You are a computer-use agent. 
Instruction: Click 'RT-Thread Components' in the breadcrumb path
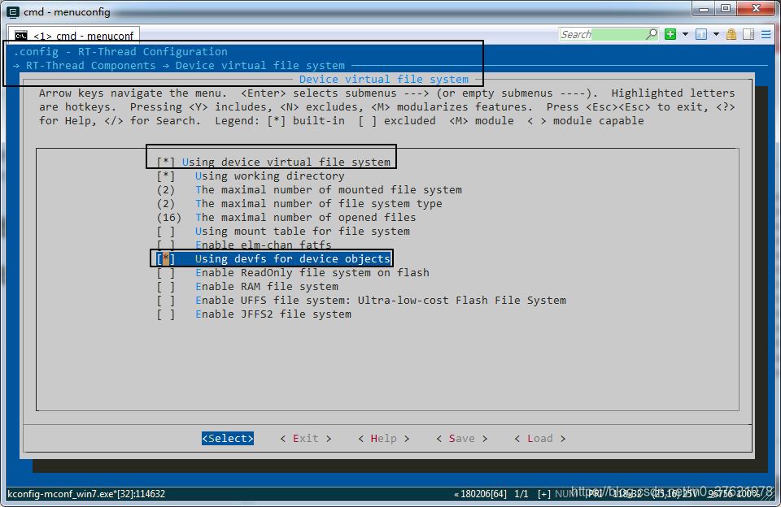(90, 66)
